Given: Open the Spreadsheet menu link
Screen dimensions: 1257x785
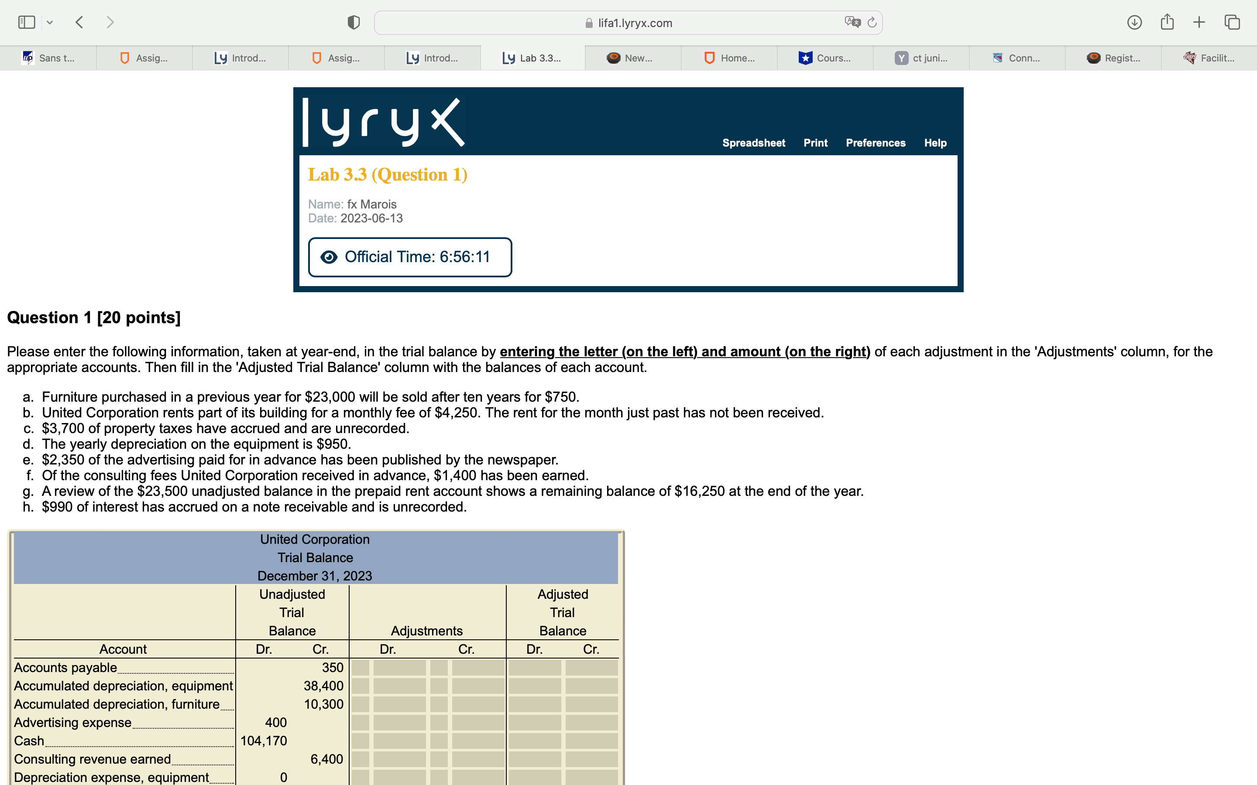Looking at the screenshot, I should click(753, 143).
